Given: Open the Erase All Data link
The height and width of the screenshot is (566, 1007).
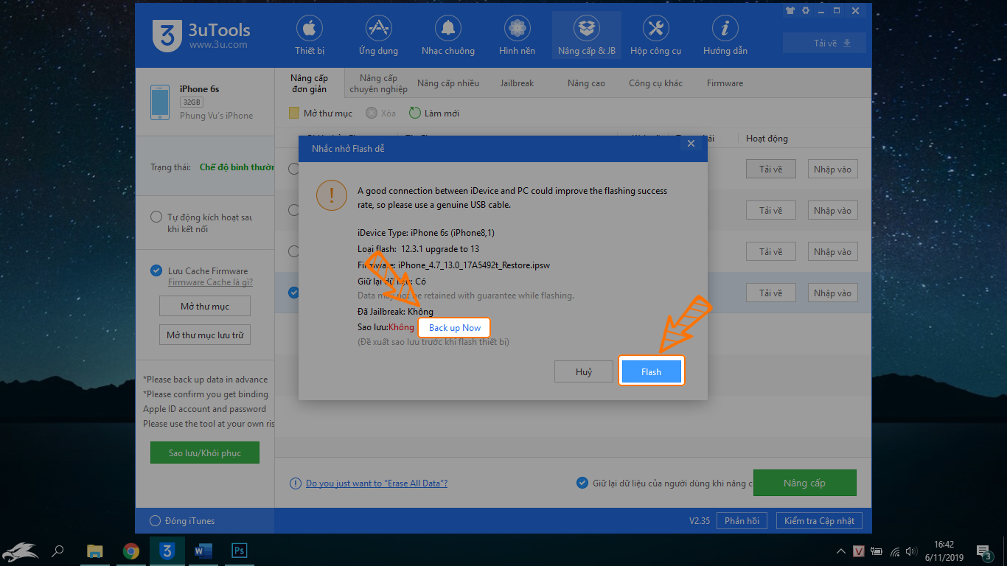Looking at the screenshot, I should [x=377, y=483].
